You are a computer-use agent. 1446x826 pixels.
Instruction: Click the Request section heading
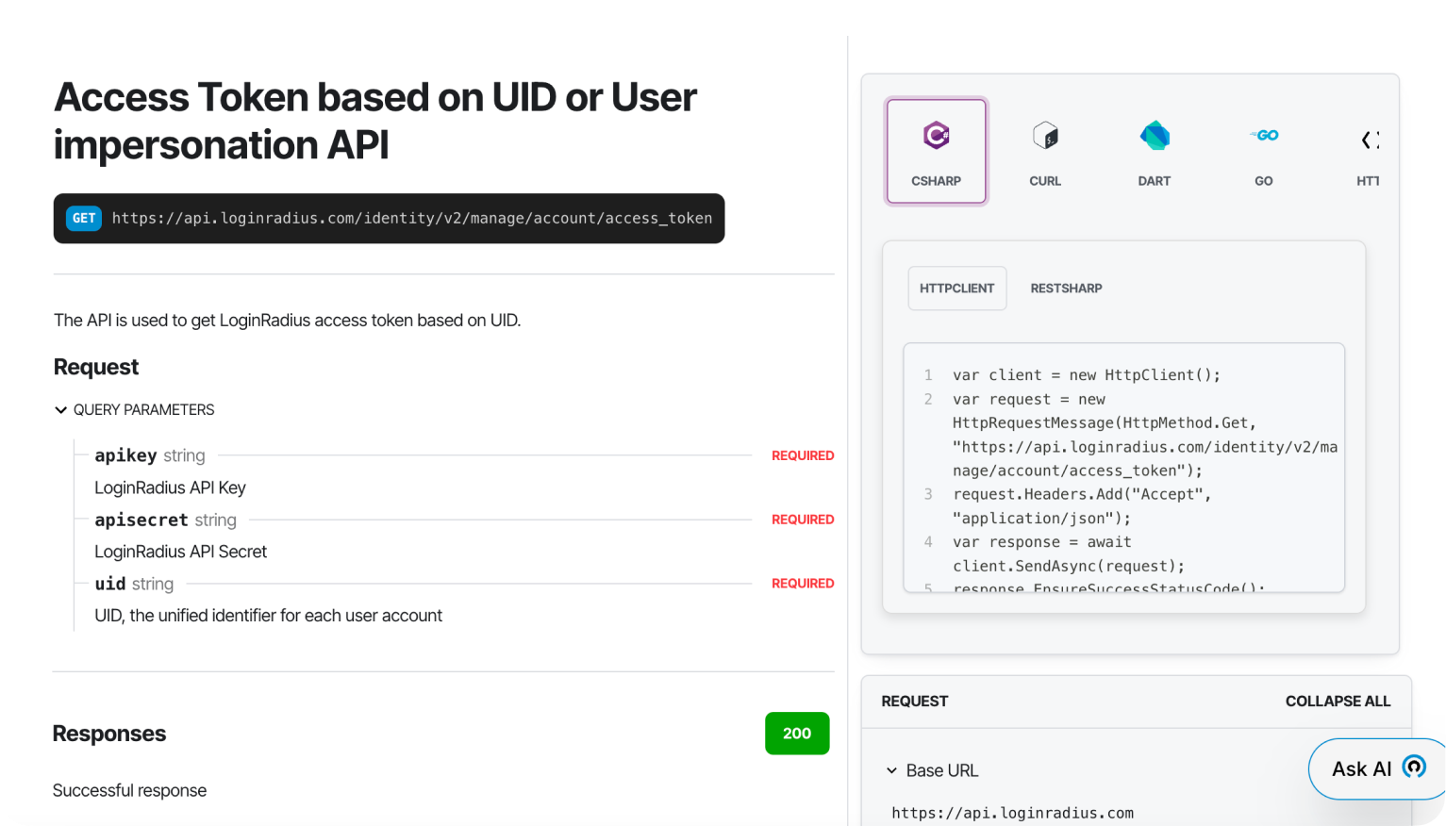pyautogui.click(x=96, y=367)
